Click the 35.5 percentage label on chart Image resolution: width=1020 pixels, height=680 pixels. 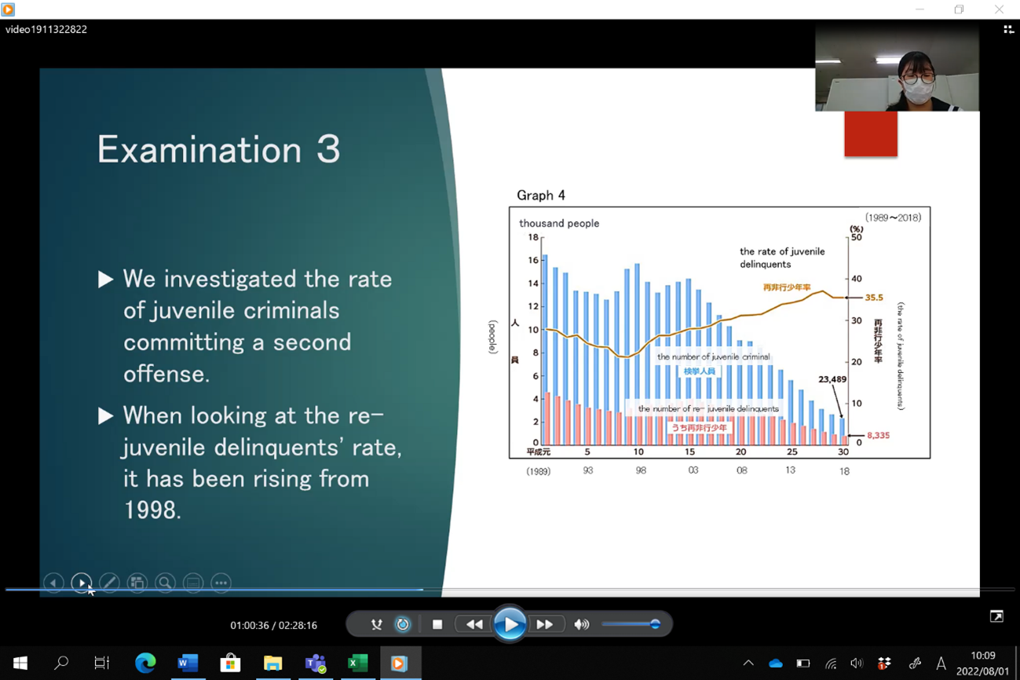point(874,298)
